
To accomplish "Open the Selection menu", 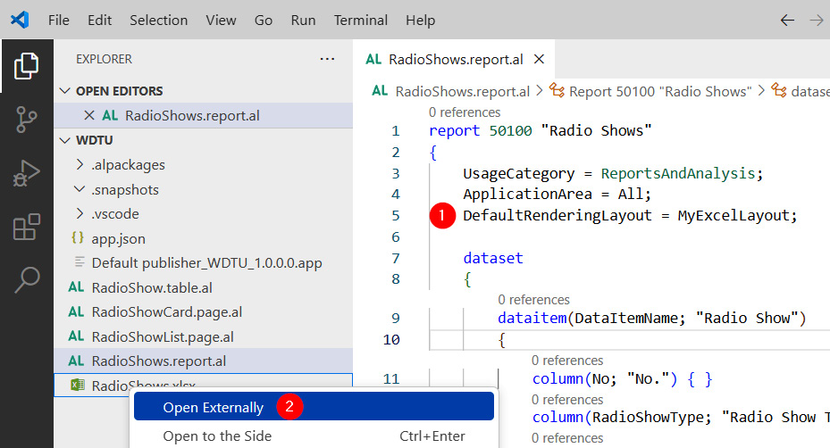I will point(159,21).
